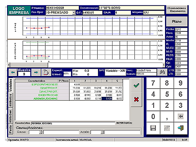Click the Característica field at bottom

coord(73,123)
